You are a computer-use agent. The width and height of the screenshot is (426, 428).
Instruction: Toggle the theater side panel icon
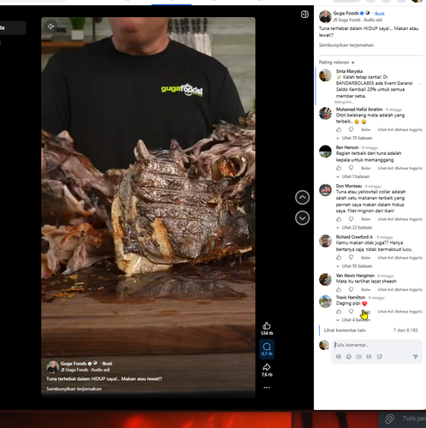(305, 15)
